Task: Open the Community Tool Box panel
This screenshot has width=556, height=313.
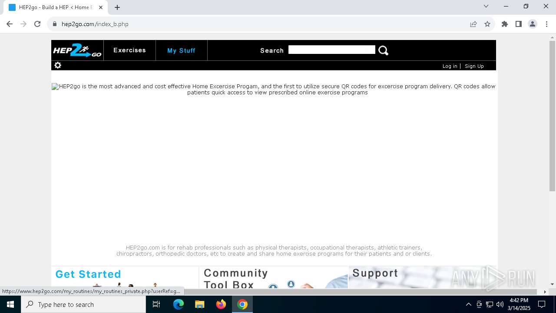Action: [x=274, y=277]
